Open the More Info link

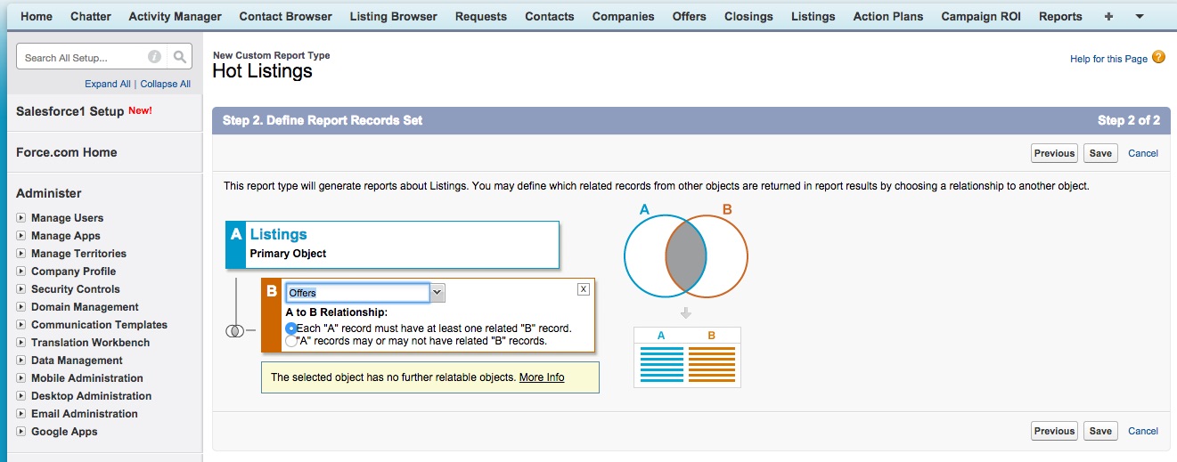click(542, 377)
